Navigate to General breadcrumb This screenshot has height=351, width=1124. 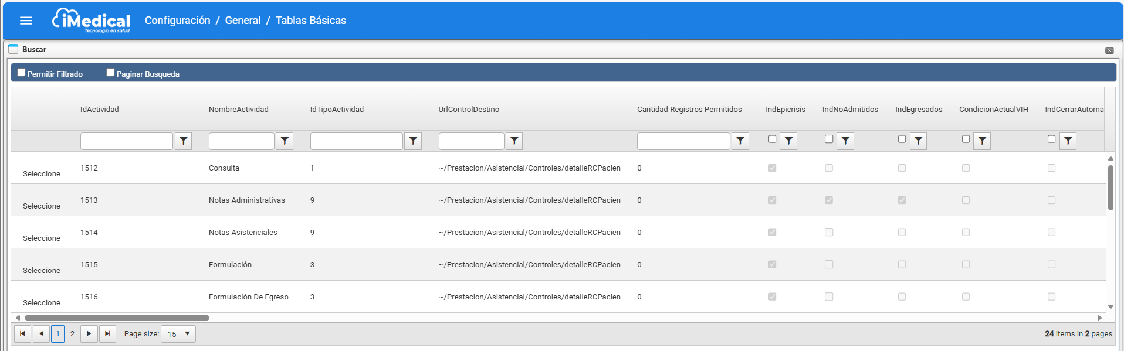tap(242, 21)
